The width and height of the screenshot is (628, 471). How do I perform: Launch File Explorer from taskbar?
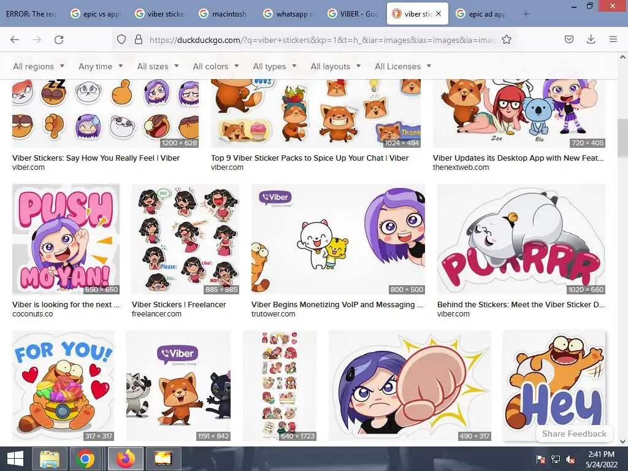point(49,459)
